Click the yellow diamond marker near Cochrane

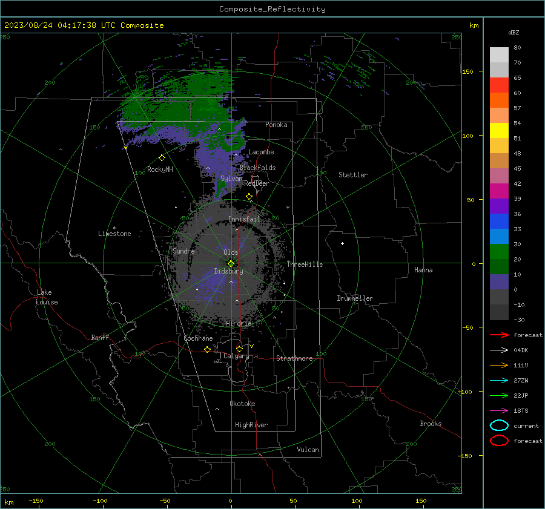pos(208,350)
